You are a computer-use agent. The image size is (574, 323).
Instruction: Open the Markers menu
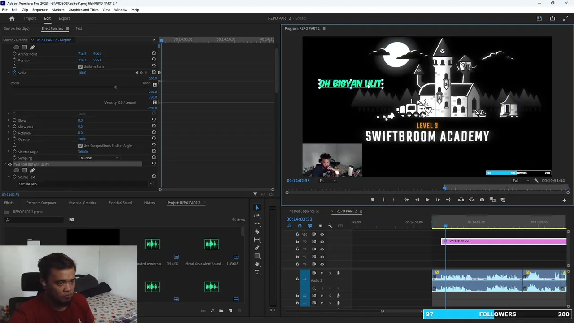[x=58, y=9]
